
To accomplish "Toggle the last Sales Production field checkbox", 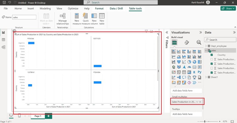I will click(212, 73).
